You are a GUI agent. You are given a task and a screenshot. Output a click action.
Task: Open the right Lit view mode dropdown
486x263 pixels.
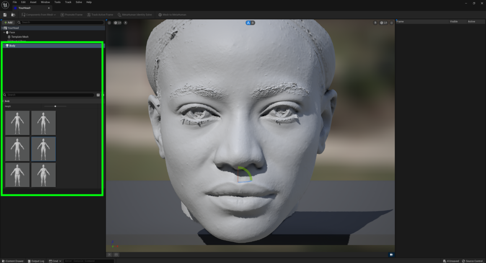pos(384,23)
